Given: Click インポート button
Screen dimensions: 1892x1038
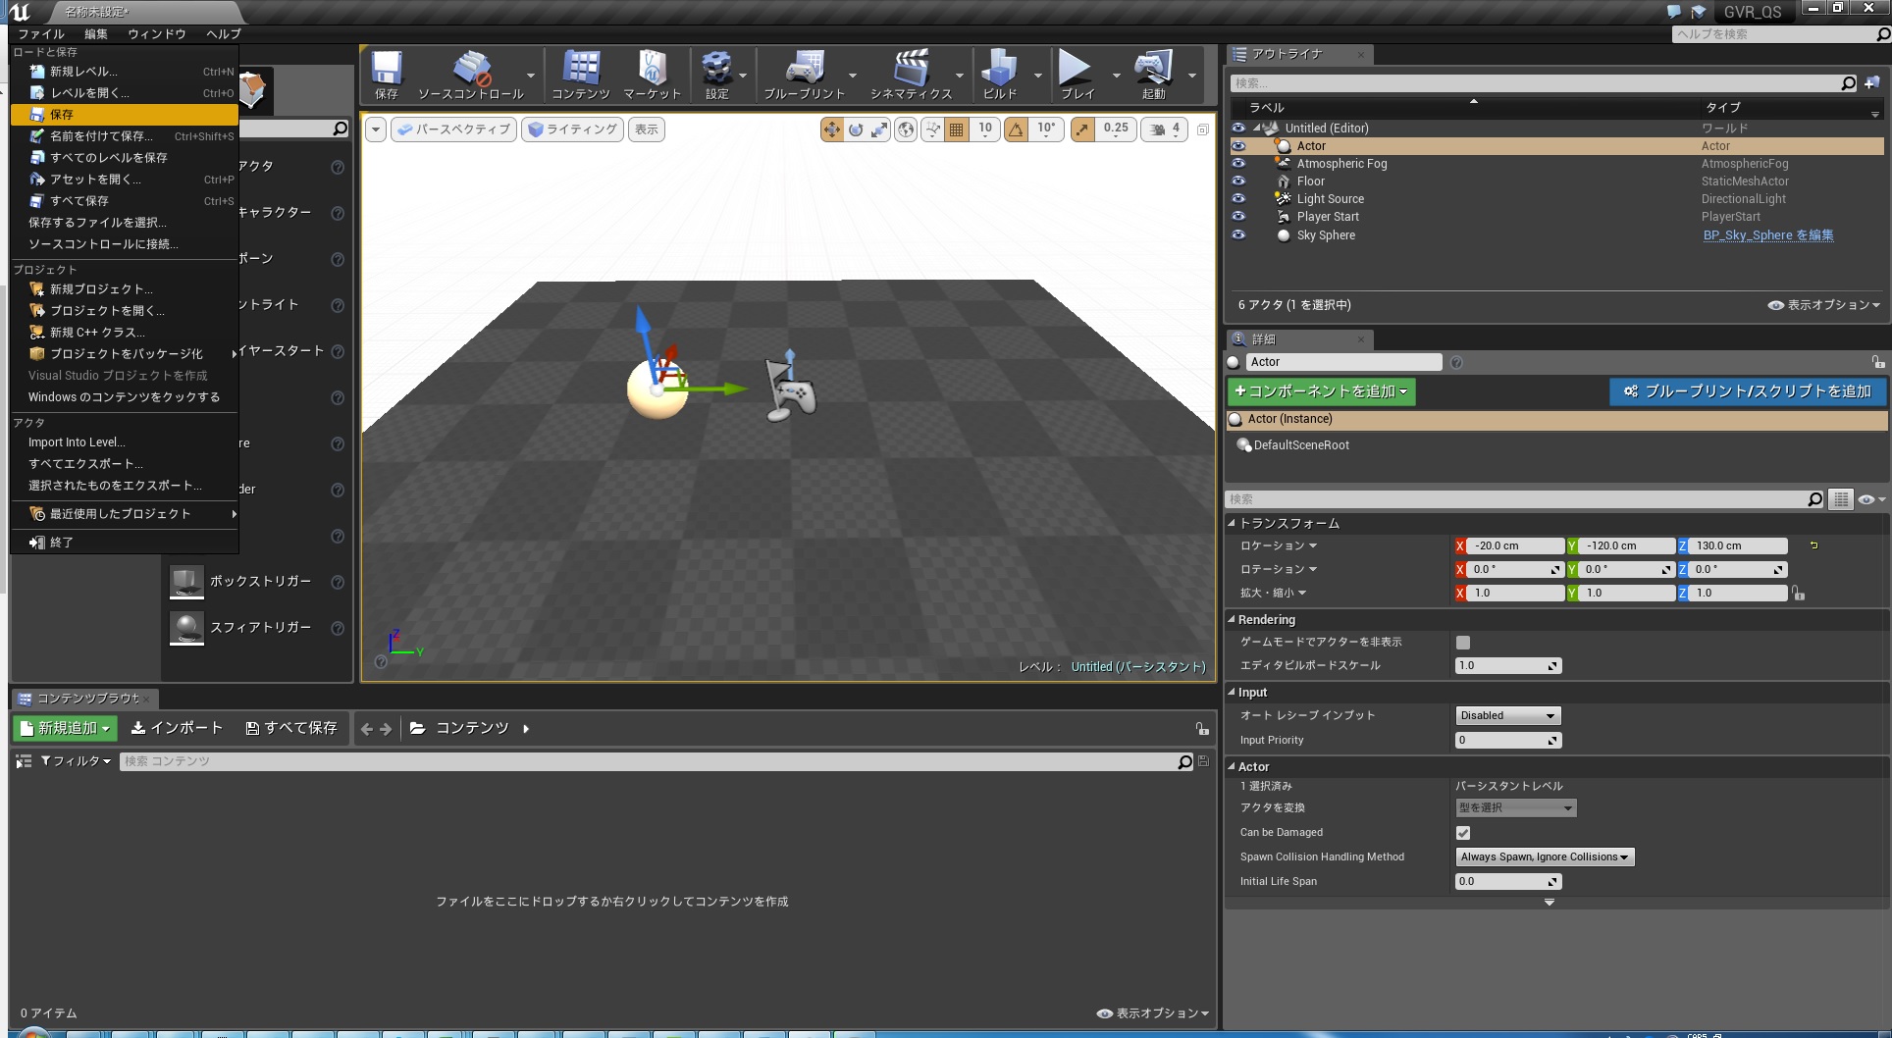Looking at the screenshot, I should point(178,728).
